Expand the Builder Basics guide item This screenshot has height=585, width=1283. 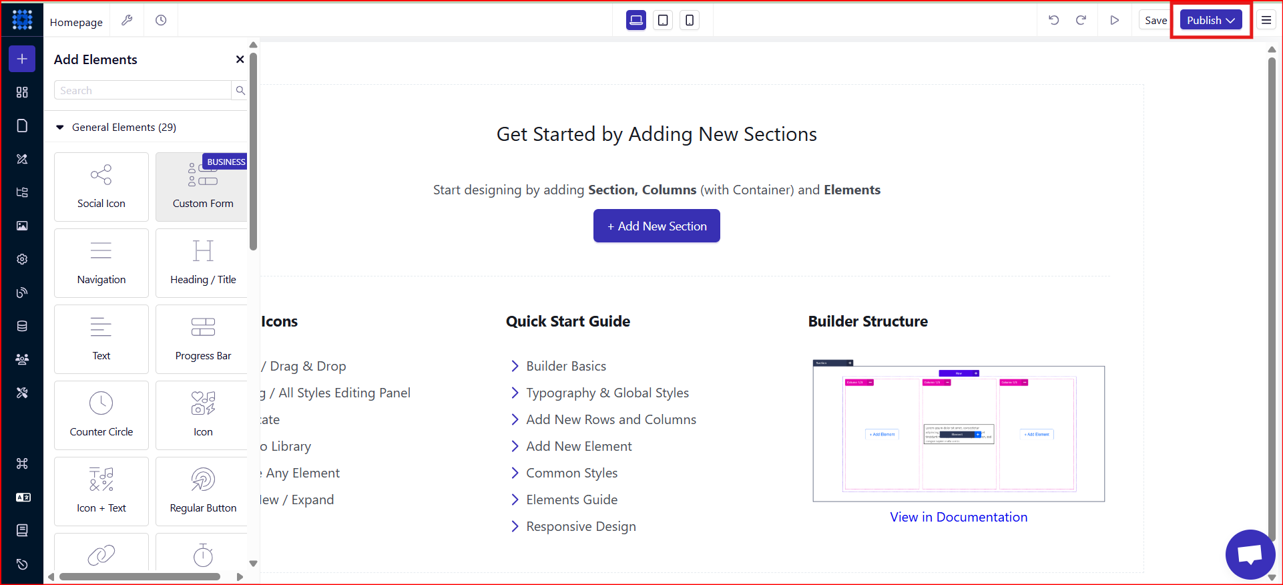(565, 366)
